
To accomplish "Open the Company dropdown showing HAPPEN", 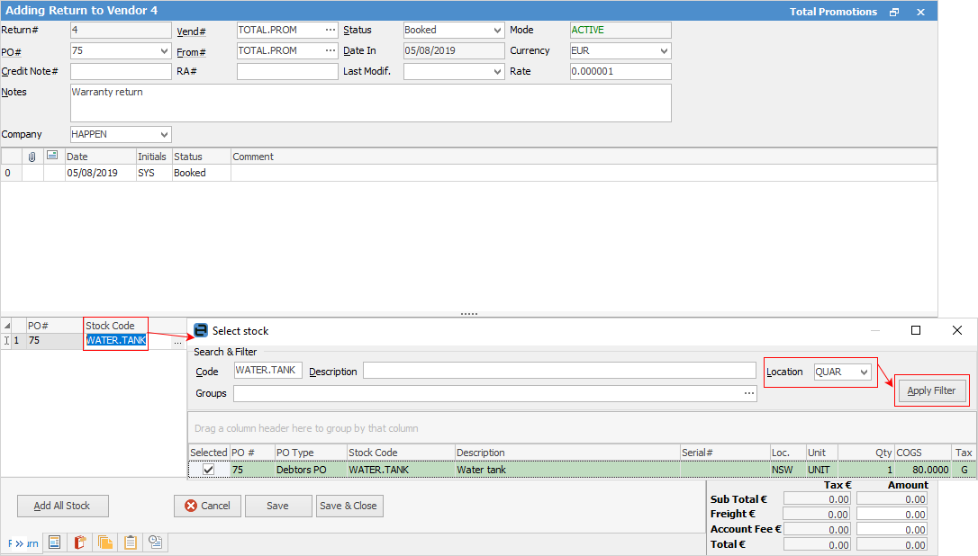I will 164,135.
